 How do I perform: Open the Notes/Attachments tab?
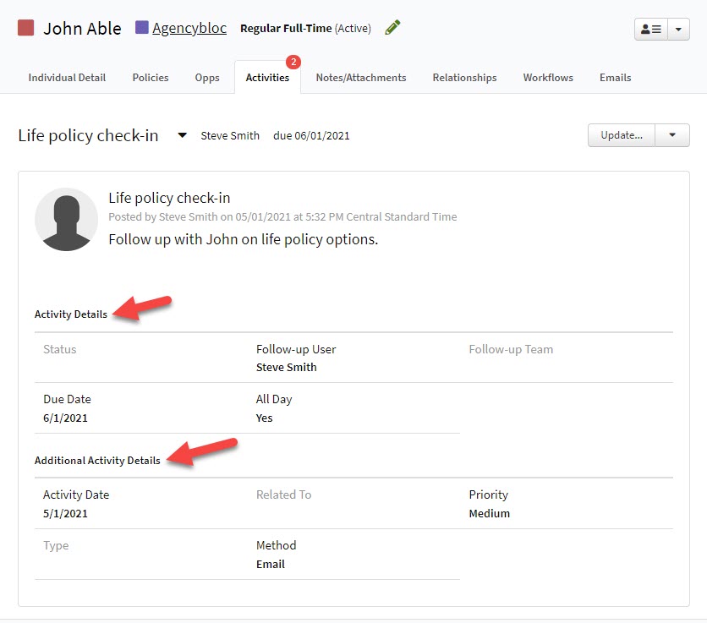tap(361, 77)
